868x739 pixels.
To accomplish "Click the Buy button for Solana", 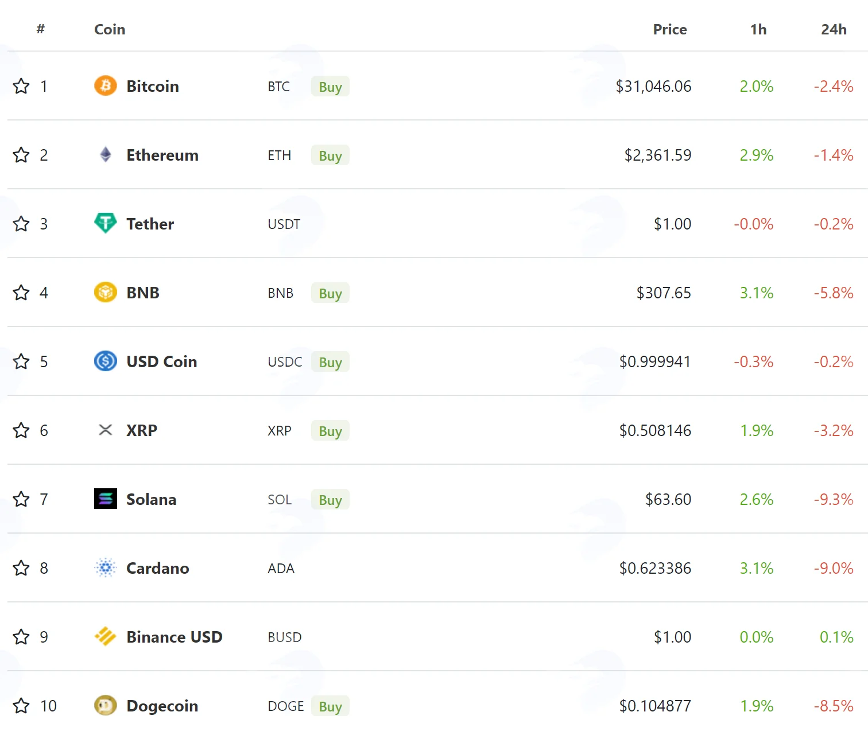I will point(330,500).
